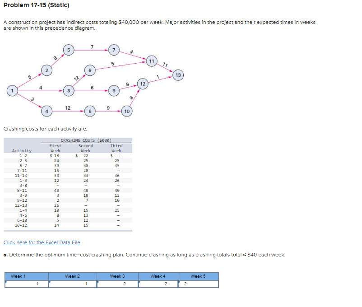Click the 'Problem 17-15 (Static)' heading
The width and height of the screenshot is (362, 307).
click(x=37, y=5)
